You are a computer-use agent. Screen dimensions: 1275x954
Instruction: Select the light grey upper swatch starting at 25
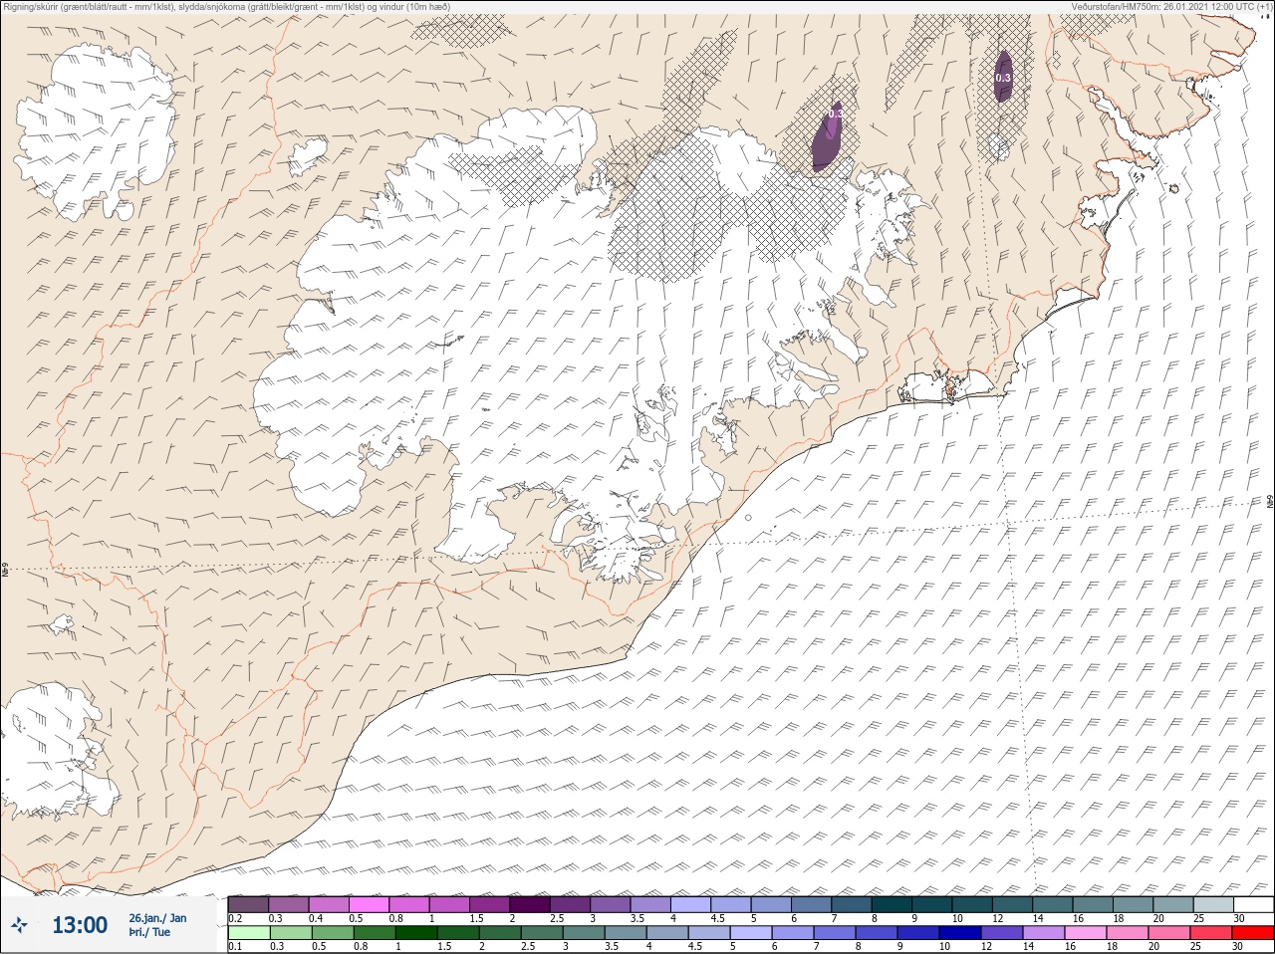pyautogui.click(x=1212, y=904)
